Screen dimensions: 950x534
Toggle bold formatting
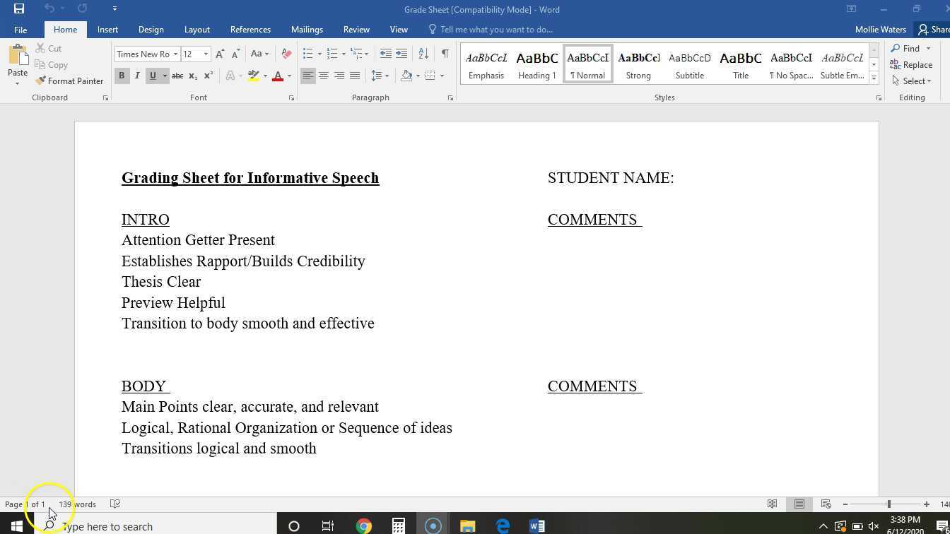(122, 76)
